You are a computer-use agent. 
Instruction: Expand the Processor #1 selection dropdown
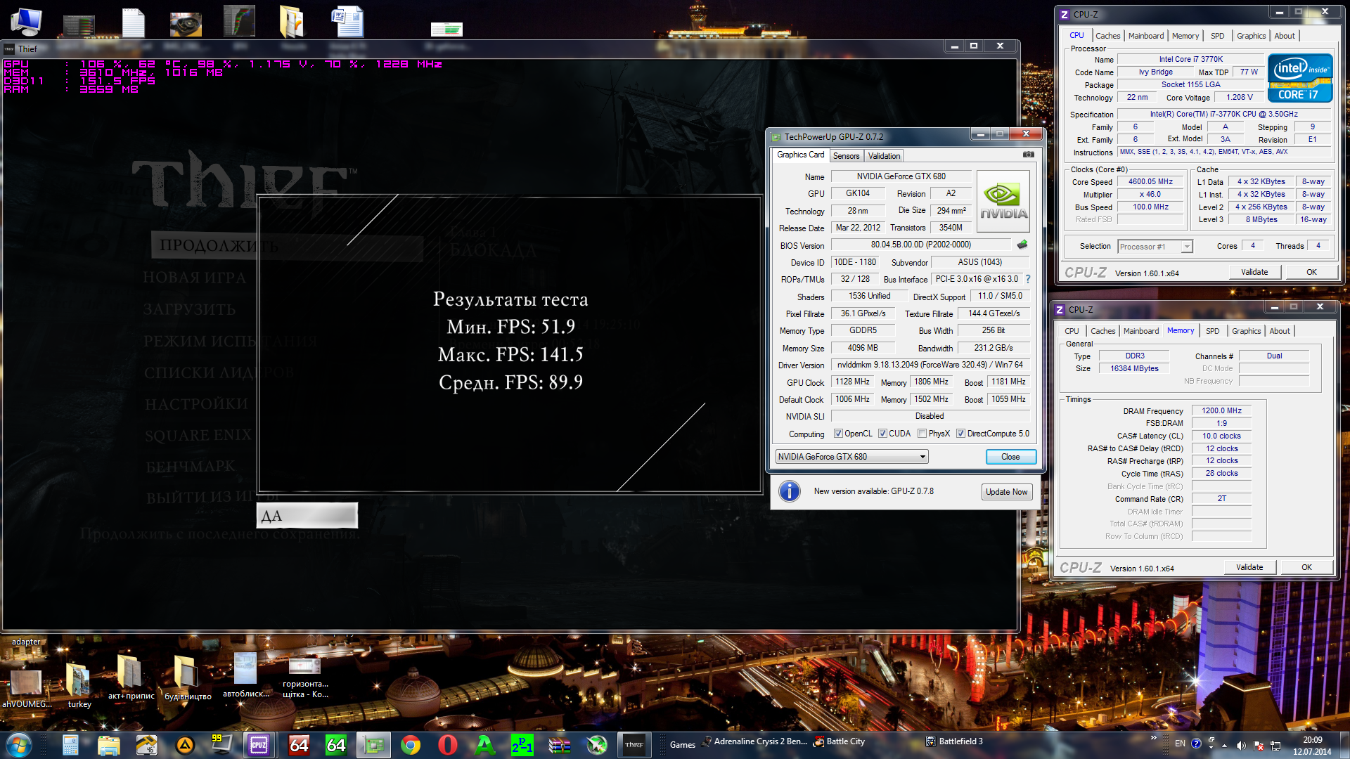tap(1187, 247)
